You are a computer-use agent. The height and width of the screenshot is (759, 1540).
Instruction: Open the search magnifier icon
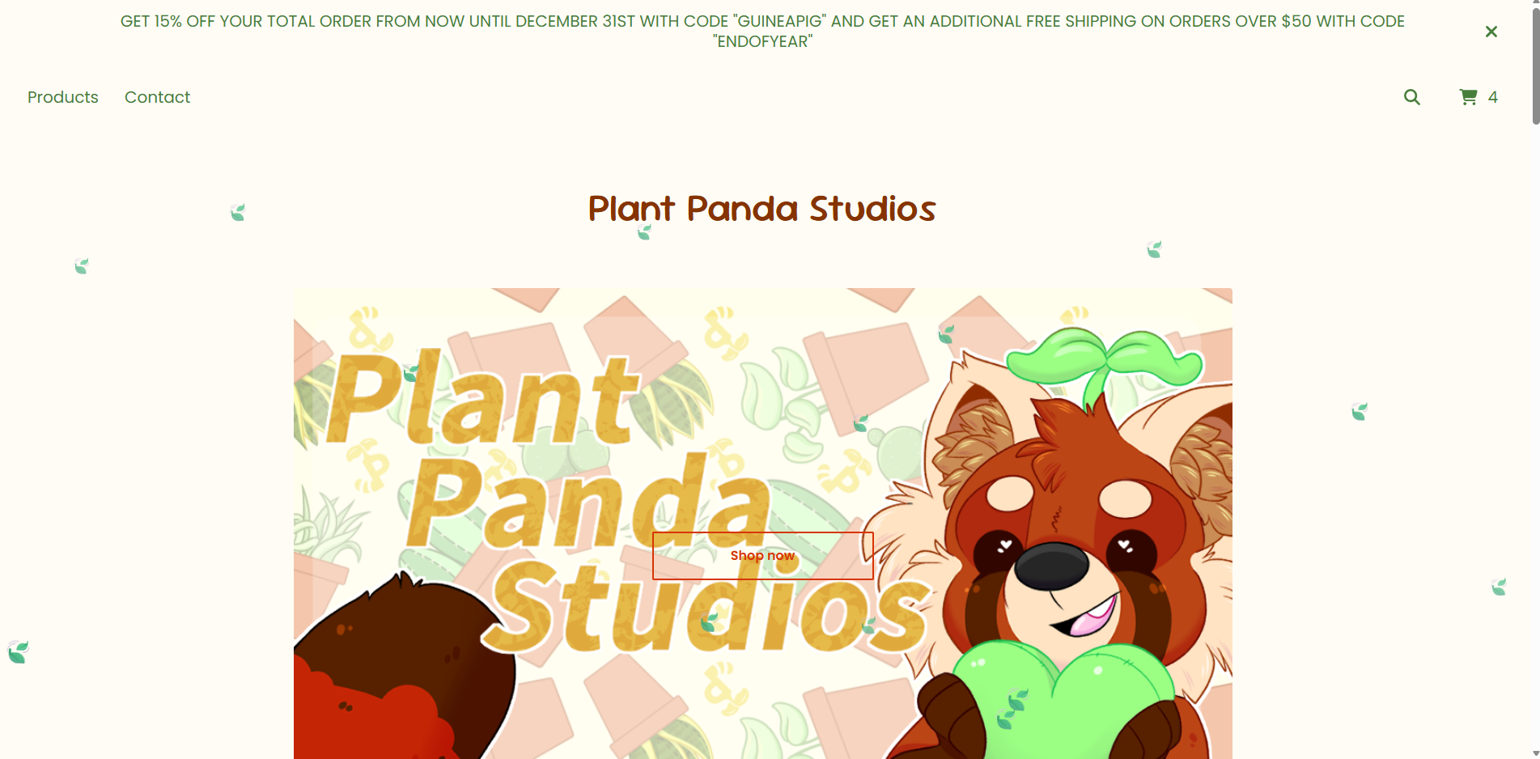point(1411,97)
